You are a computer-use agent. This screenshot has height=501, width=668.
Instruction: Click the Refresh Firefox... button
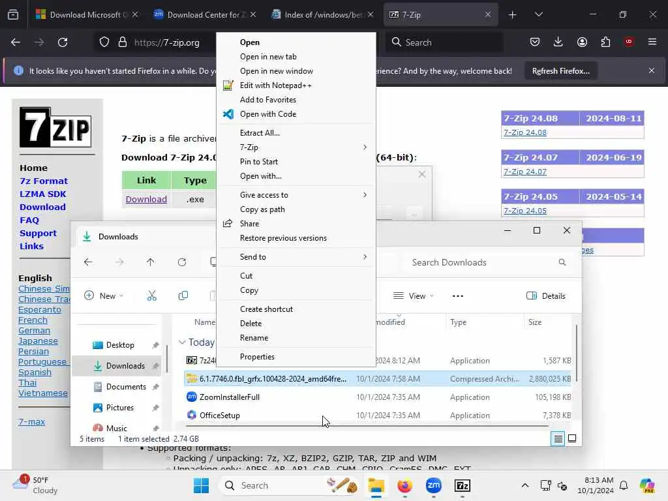[560, 70]
